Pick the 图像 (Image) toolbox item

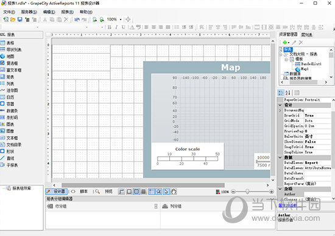coord(7,131)
